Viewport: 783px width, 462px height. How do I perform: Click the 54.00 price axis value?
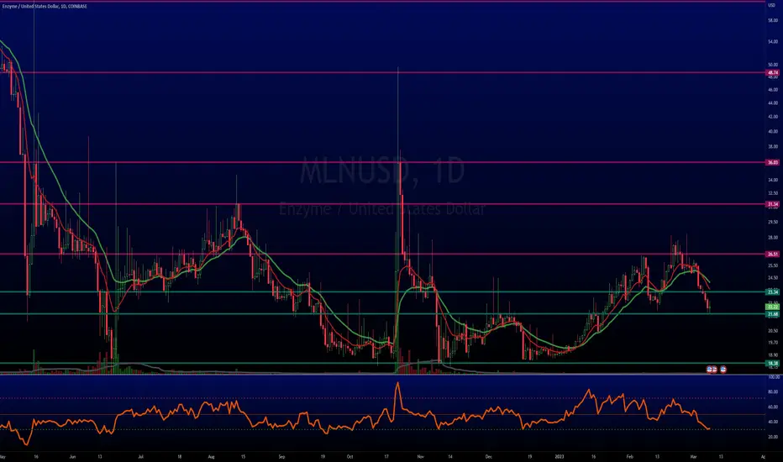click(773, 42)
